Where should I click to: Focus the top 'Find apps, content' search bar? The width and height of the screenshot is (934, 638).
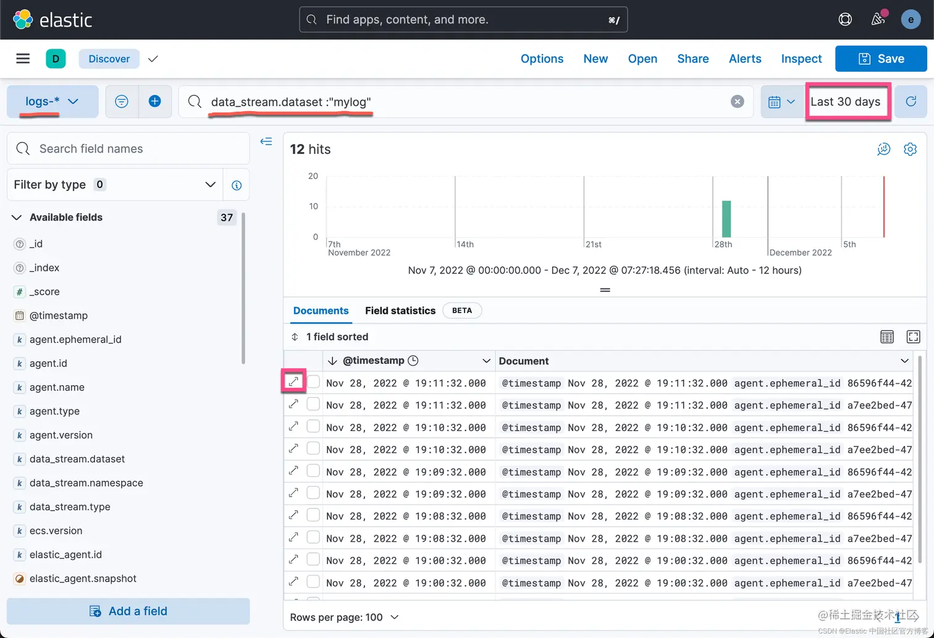463,20
